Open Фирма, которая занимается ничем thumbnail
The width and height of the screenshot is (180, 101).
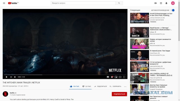[139, 44]
